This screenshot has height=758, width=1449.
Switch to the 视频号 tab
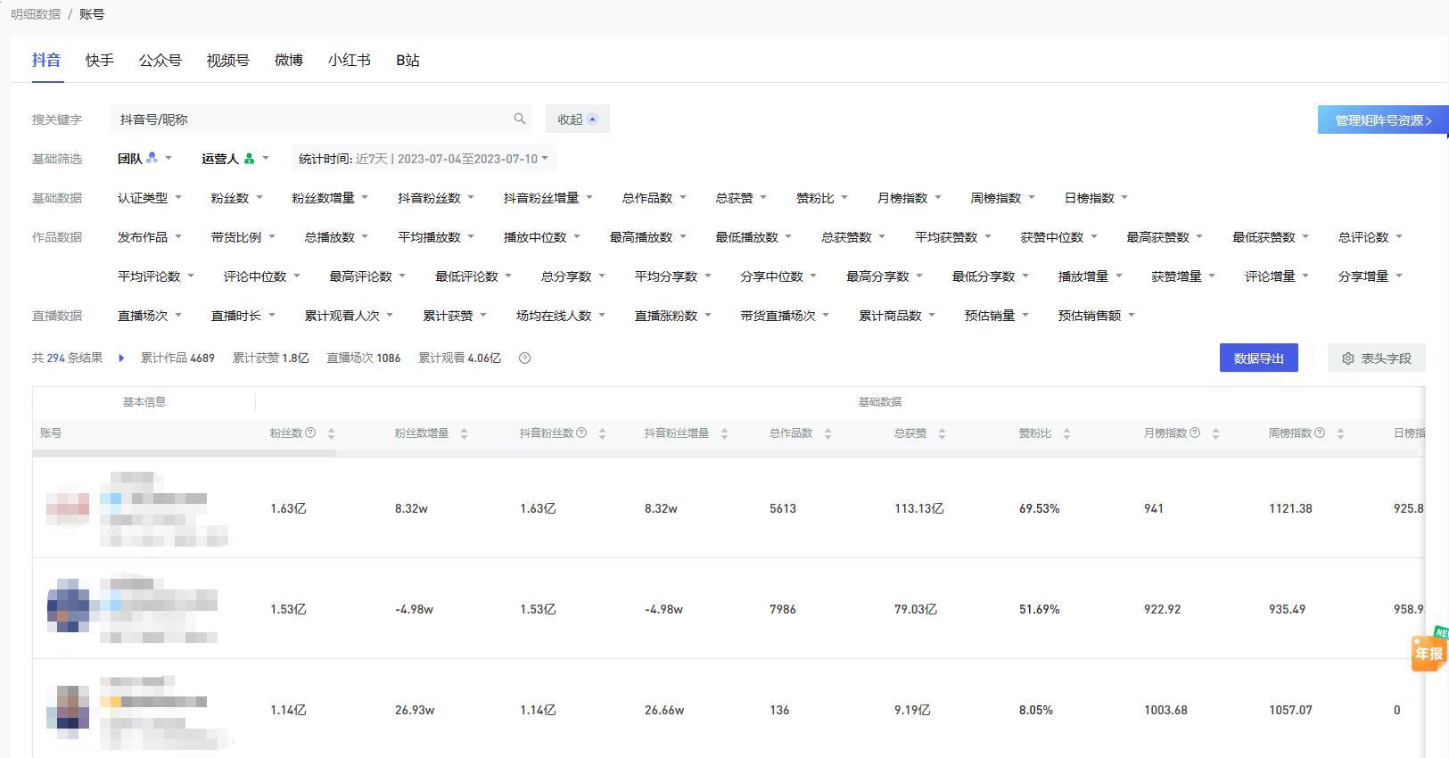coord(228,60)
